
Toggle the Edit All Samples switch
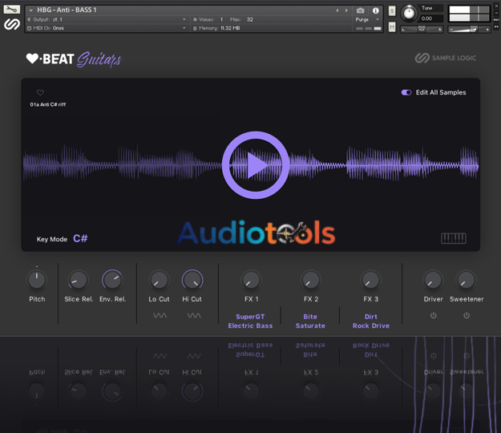(x=406, y=92)
